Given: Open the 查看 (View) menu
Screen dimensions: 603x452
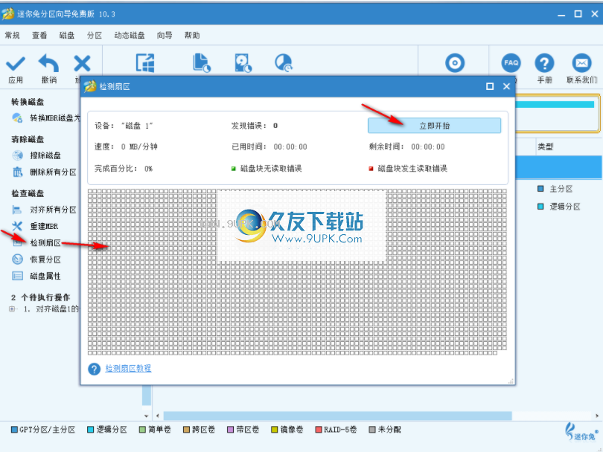Looking at the screenshot, I should [x=39, y=36].
